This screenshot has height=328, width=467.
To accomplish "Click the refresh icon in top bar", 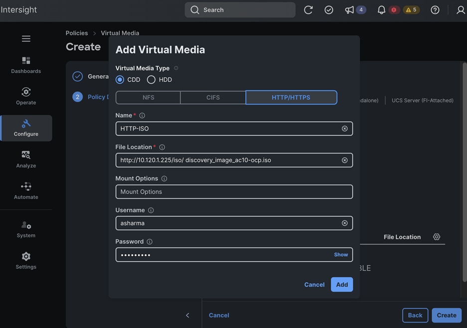I will click(308, 10).
